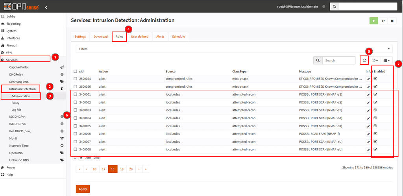Click edit pencil icon for rule 2500024
This screenshot has height=196, width=403.
tap(368, 79)
